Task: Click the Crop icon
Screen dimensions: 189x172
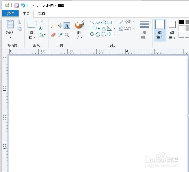Action: pyautogui.click(x=41, y=22)
